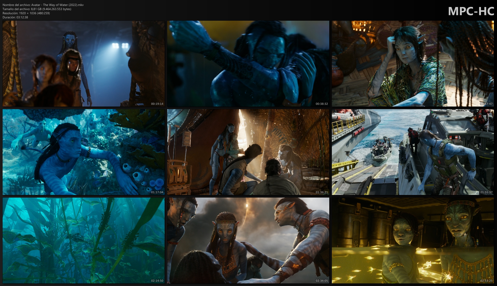Click the 01:55:37 timestamp label
The image size is (497, 286).
click(486, 192)
